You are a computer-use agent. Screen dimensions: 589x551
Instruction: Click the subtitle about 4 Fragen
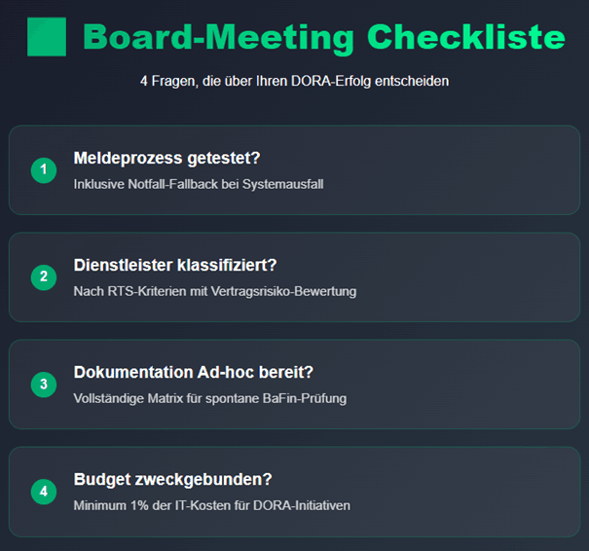[294, 82]
